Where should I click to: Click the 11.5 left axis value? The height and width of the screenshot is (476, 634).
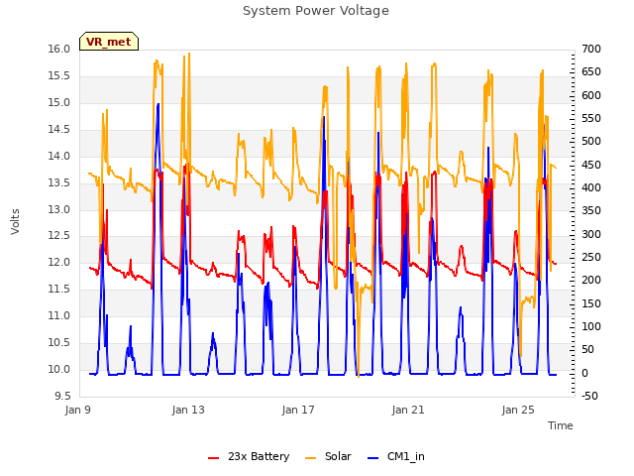click(x=59, y=289)
